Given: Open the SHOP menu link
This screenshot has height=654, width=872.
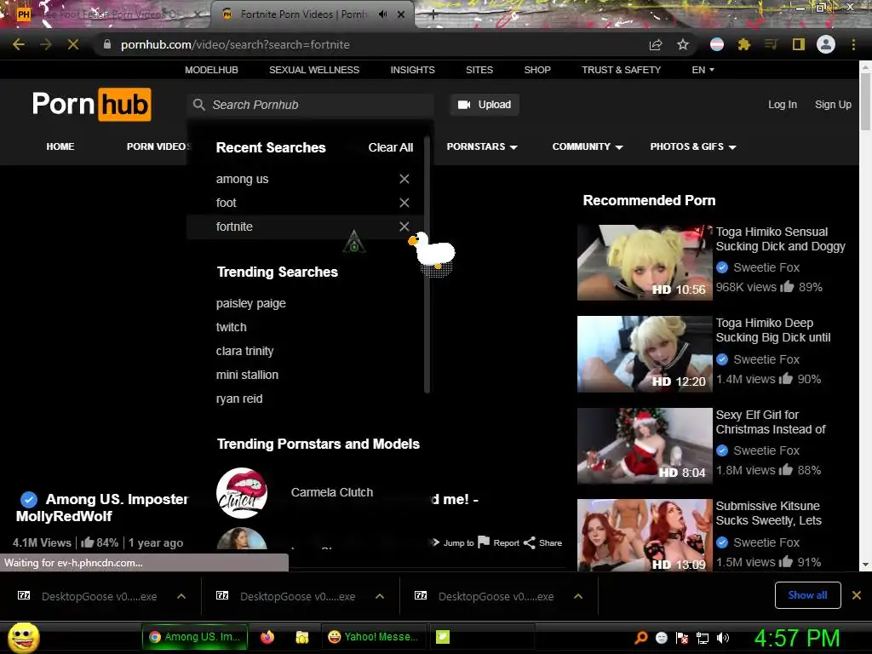Looking at the screenshot, I should pyautogui.click(x=537, y=70).
